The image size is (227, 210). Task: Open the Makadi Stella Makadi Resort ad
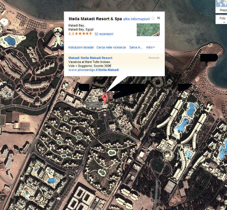(x=90, y=58)
